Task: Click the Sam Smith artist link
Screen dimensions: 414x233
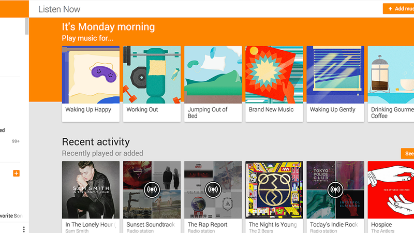Action: point(77,231)
